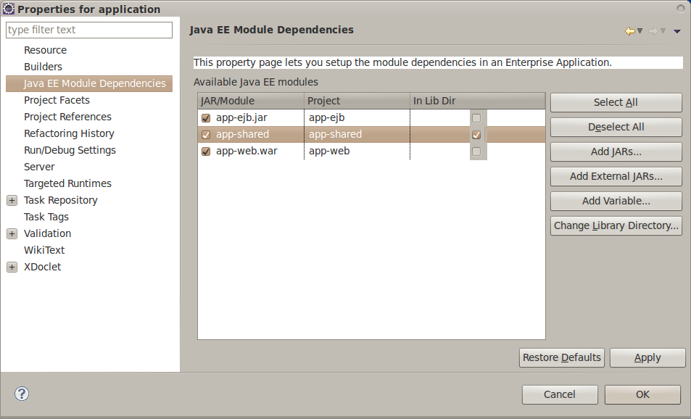Open back history dropdown arrow
Viewport: 691px width, 419px height.
point(640,31)
